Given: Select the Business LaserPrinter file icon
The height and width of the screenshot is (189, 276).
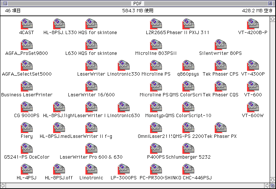Looking at the screenshot, I should pyautogui.click(x=27, y=86).
